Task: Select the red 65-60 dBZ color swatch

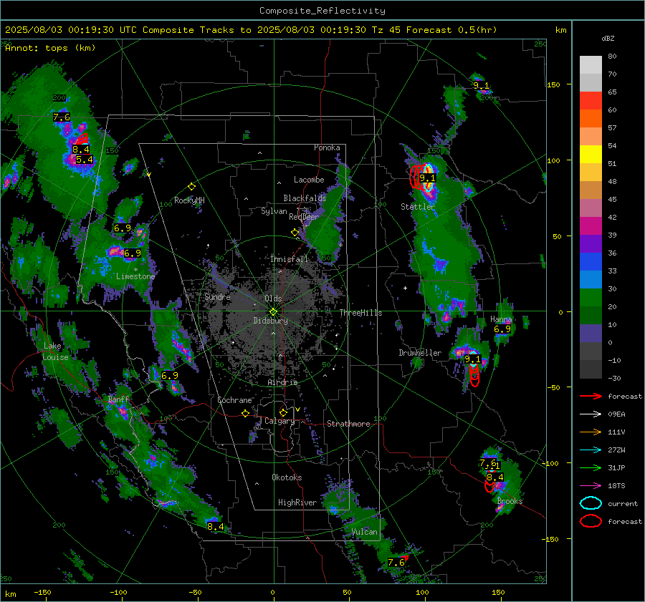Action: pyautogui.click(x=591, y=101)
